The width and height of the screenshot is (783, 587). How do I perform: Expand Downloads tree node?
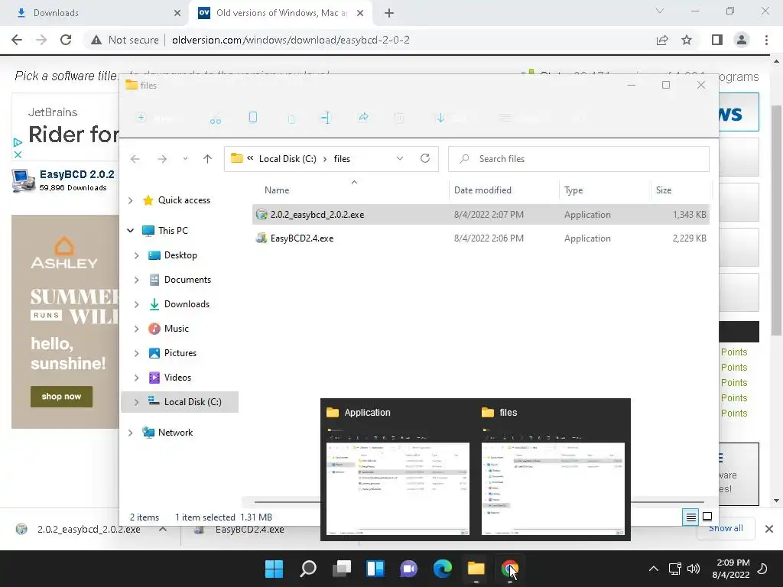tap(136, 304)
